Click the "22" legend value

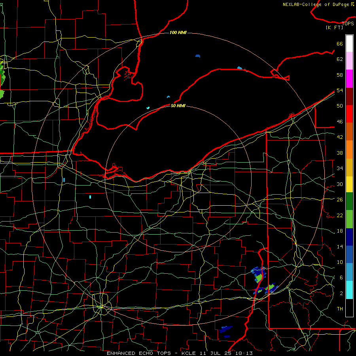(x=340, y=215)
